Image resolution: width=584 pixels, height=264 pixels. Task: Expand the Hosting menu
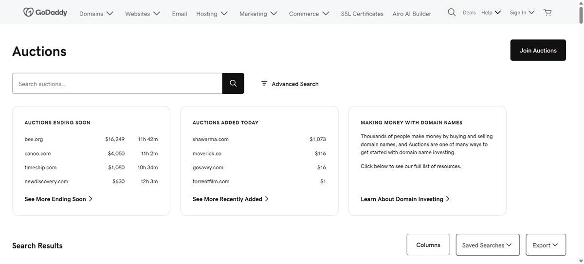point(212,14)
